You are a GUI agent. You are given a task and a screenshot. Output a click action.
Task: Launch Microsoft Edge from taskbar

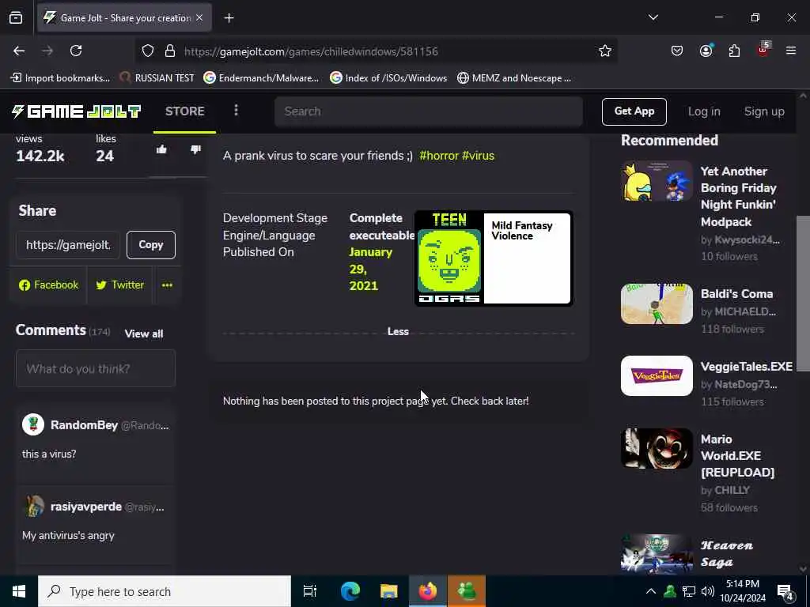click(x=350, y=591)
